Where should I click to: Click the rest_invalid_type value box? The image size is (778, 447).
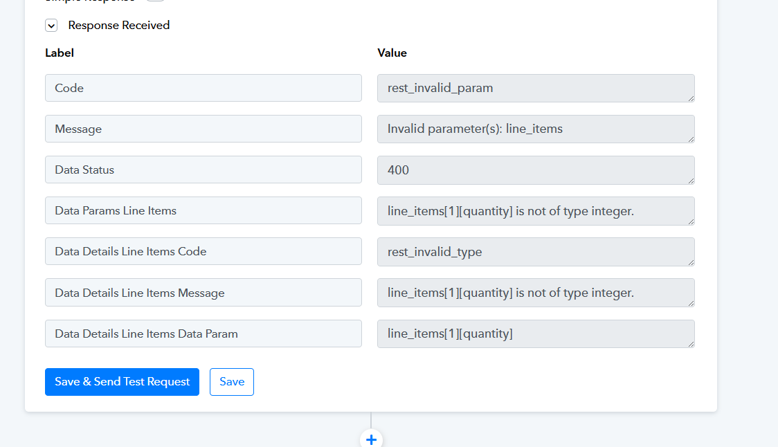(536, 252)
